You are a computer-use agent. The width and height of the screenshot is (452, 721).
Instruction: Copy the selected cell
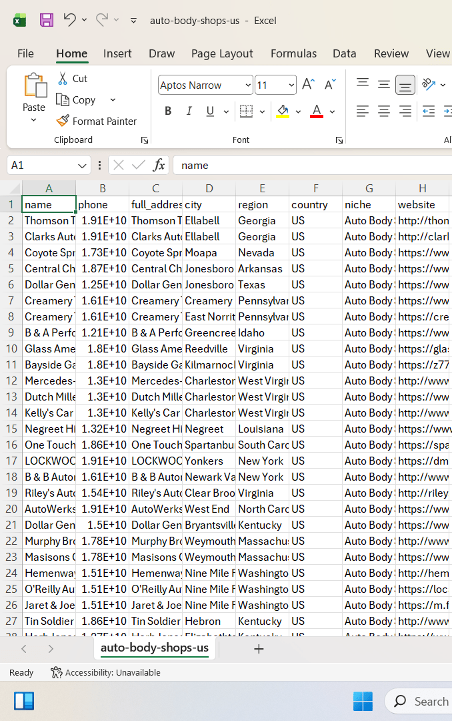tap(76, 99)
